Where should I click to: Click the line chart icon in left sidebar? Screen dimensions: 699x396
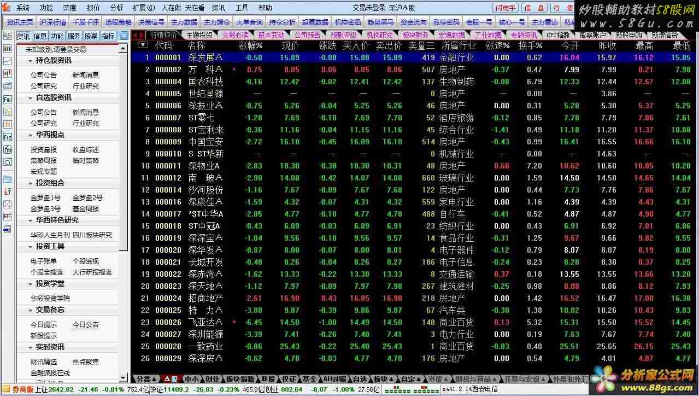click(x=8, y=61)
